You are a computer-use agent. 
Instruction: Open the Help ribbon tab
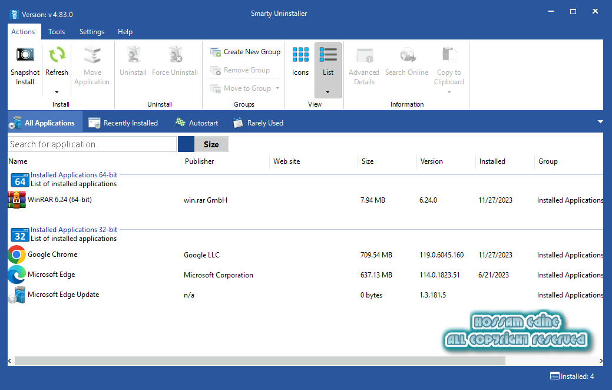(x=125, y=32)
